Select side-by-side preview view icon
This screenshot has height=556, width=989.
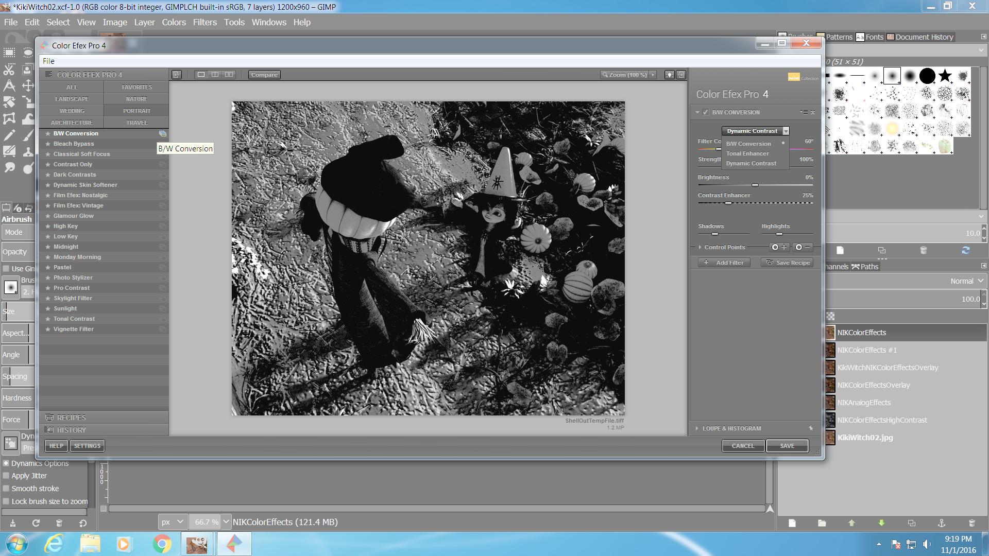click(x=229, y=75)
